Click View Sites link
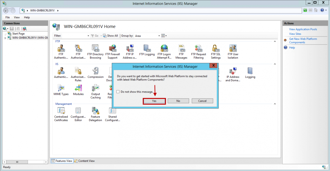330x171 pixels. click(295, 34)
